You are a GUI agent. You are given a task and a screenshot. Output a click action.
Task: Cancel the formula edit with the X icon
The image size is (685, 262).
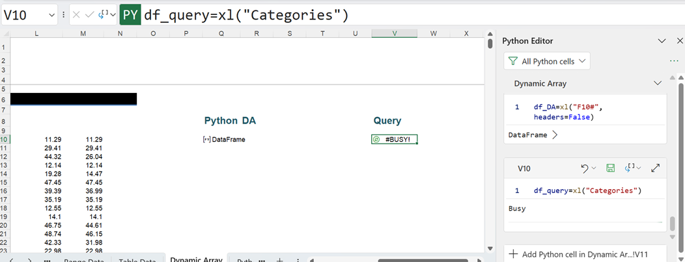tap(76, 15)
